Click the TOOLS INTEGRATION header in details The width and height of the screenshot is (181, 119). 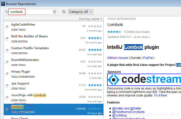coord(121,19)
